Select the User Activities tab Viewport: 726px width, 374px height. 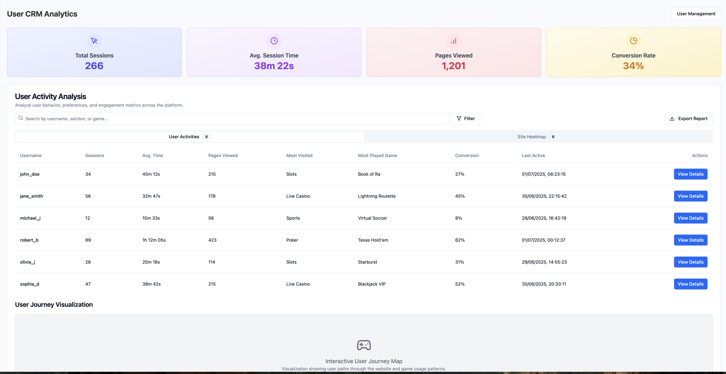tap(190, 137)
